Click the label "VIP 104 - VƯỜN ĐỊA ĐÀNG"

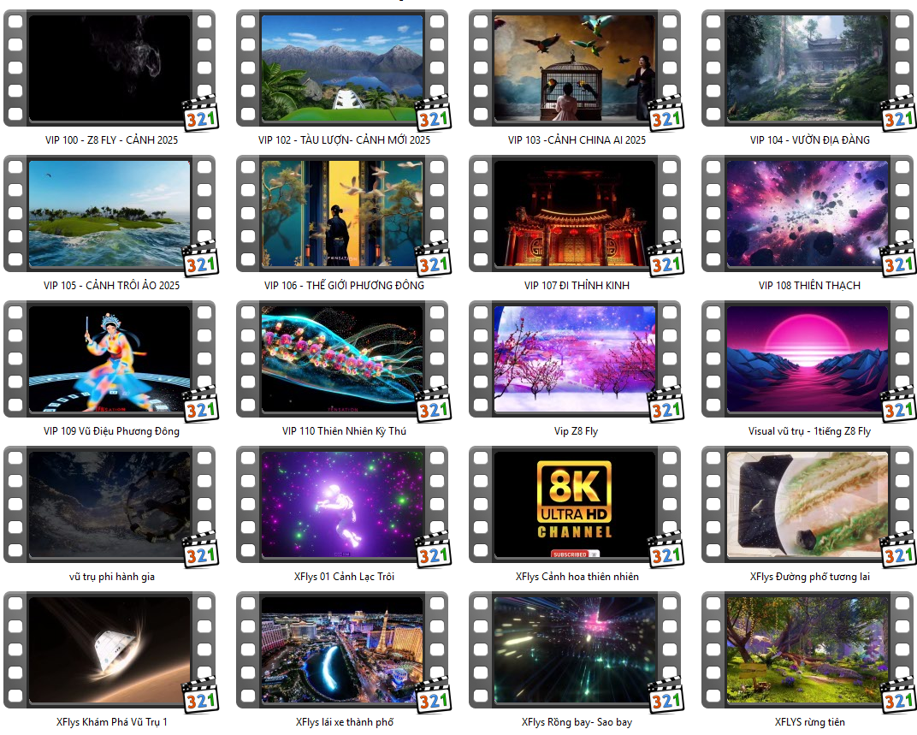[x=810, y=139]
